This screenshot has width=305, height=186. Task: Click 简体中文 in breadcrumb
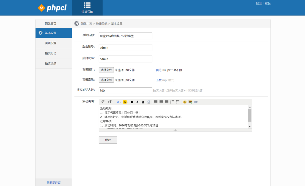coord(87,24)
